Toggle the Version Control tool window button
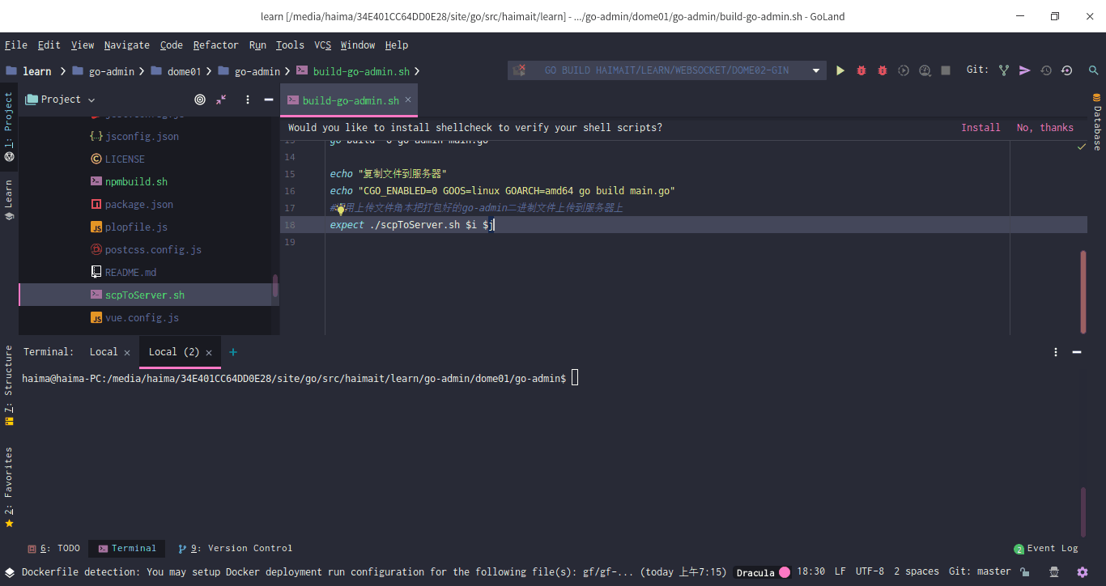 (235, 548)
